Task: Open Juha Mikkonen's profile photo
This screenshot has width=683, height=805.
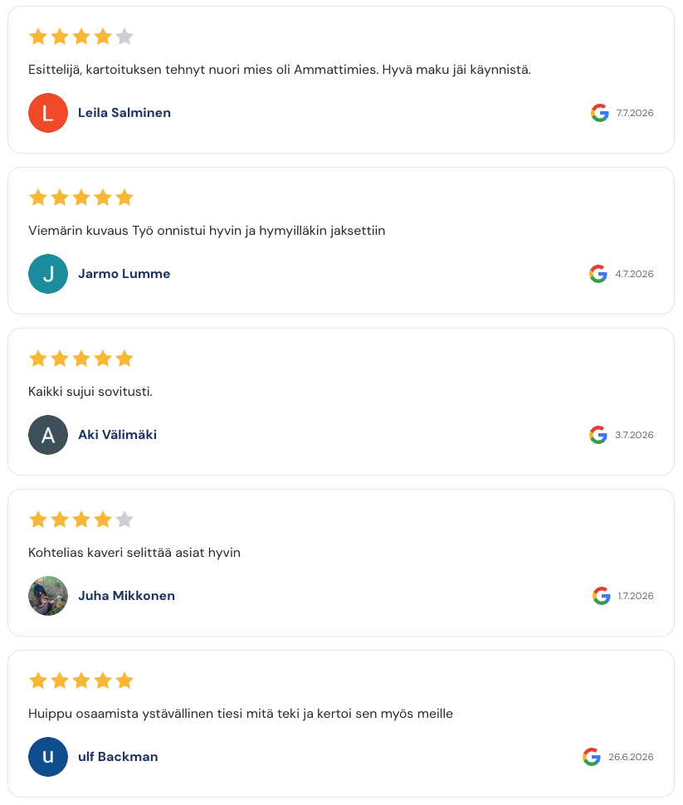Action: [x=48, y=596]
